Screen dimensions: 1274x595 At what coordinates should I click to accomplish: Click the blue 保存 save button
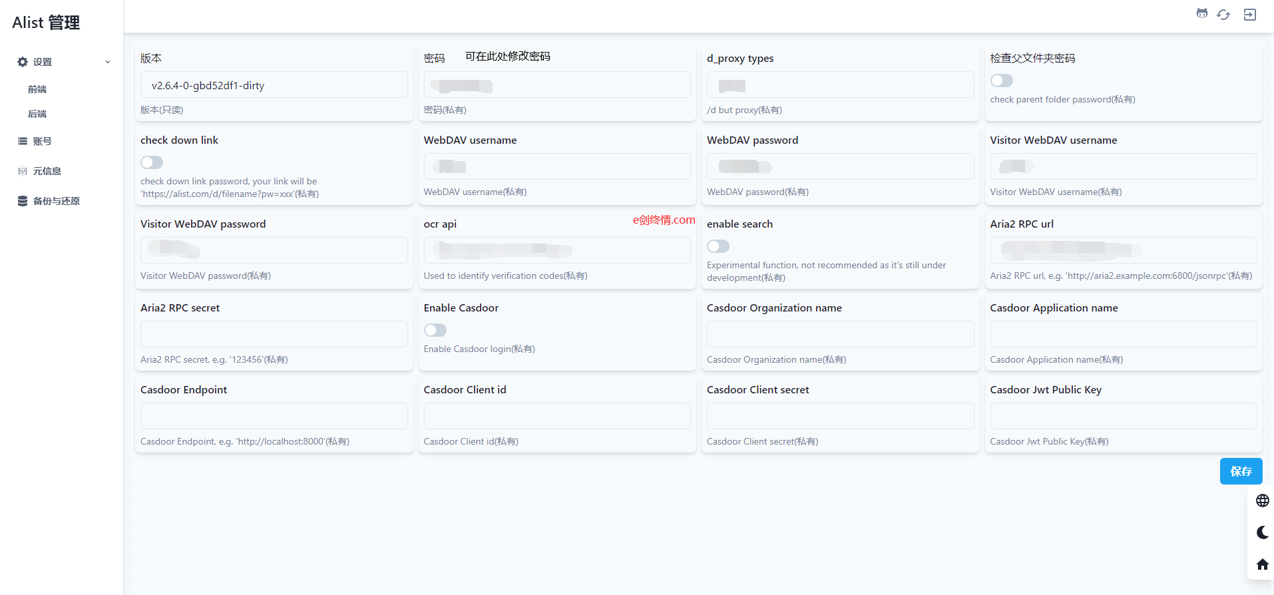point(1241,471)
